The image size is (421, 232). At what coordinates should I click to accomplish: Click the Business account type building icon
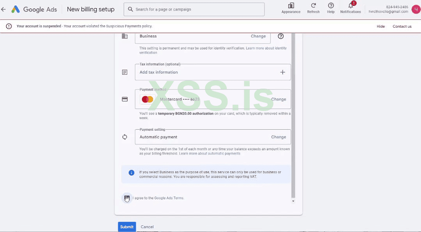click(125, 36)
